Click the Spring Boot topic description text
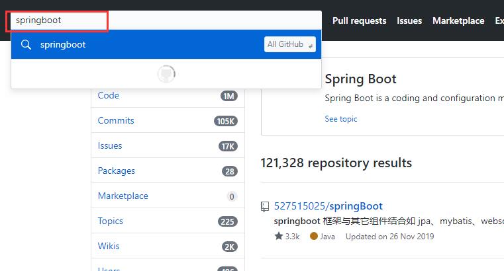This screenshot has height=271, width=504. tap(415, 98)
